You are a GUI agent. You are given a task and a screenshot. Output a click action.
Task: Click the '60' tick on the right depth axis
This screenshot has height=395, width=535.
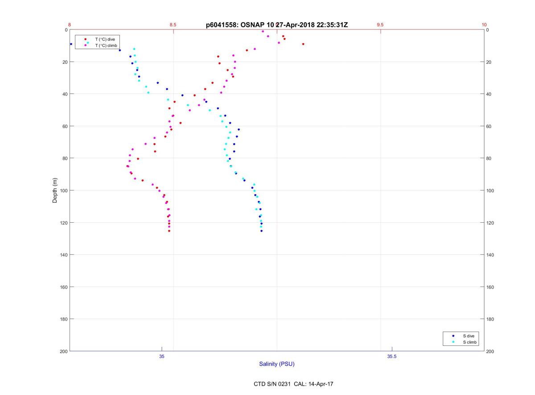490,126
